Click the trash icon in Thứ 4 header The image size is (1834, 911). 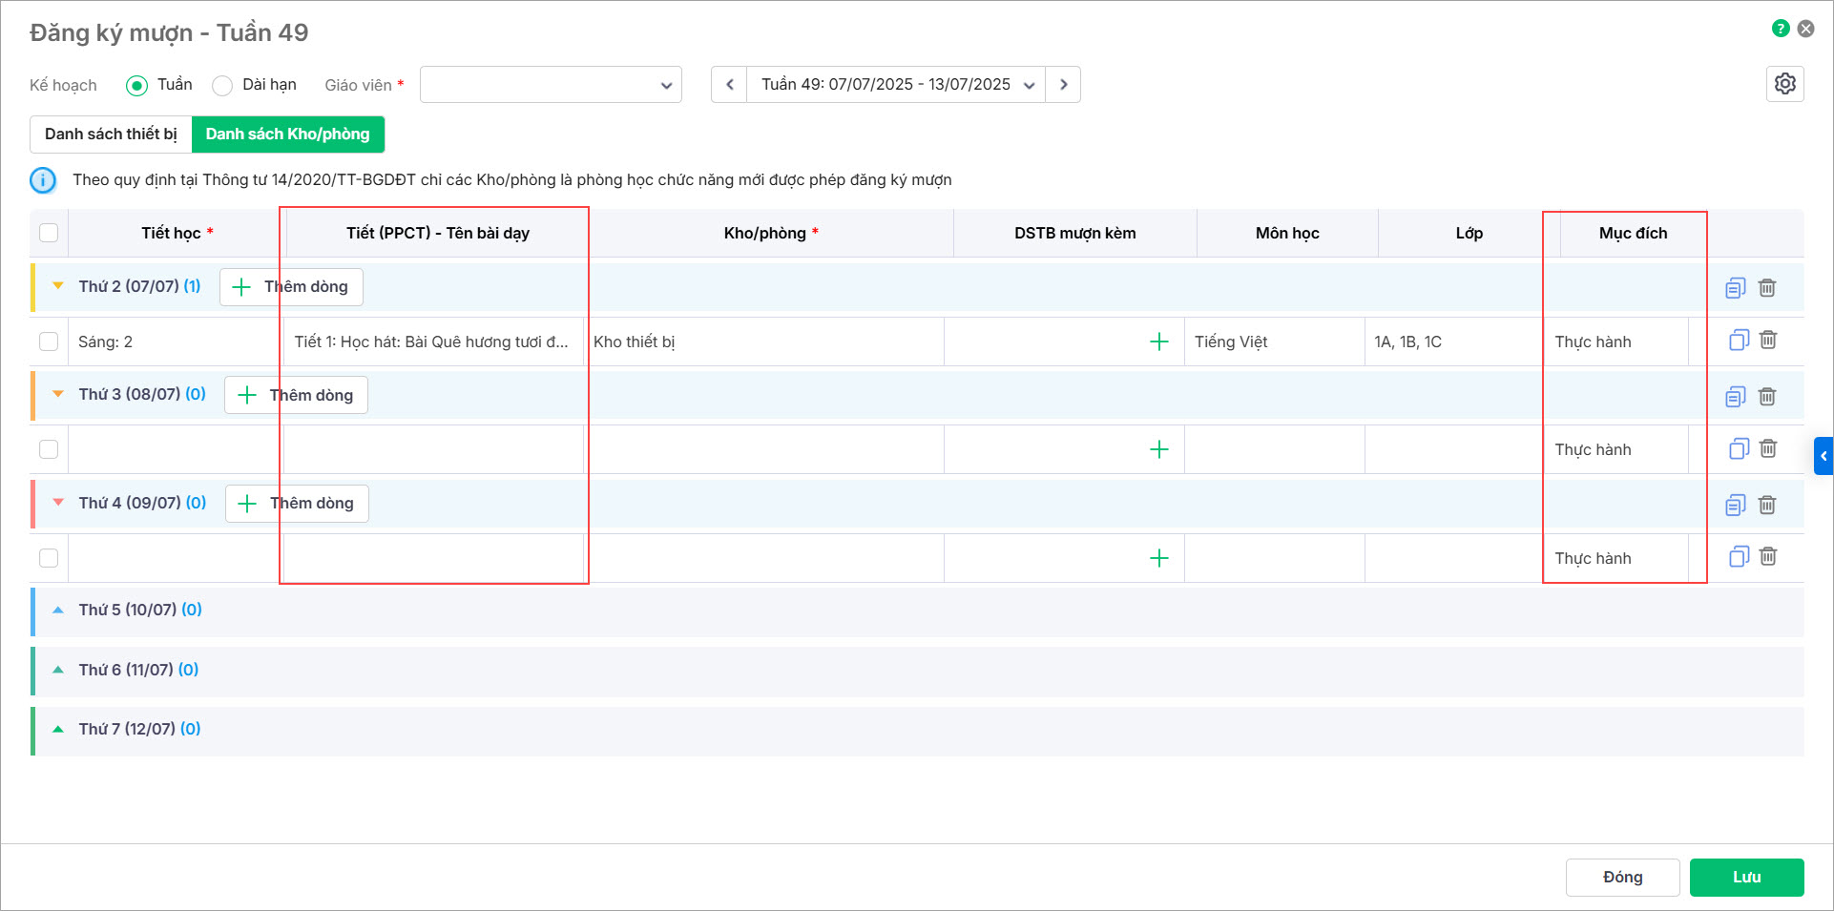pyautogui.click(x=1767, y=505)
